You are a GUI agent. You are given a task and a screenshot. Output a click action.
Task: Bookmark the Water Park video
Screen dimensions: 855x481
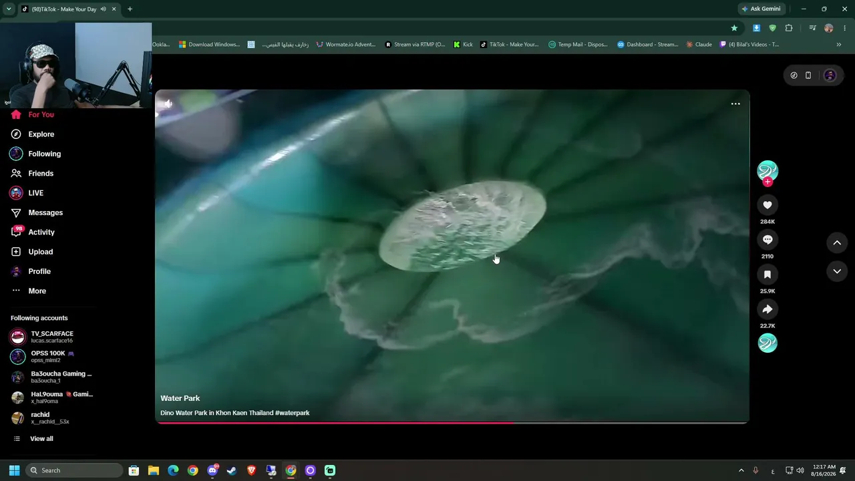767,275
